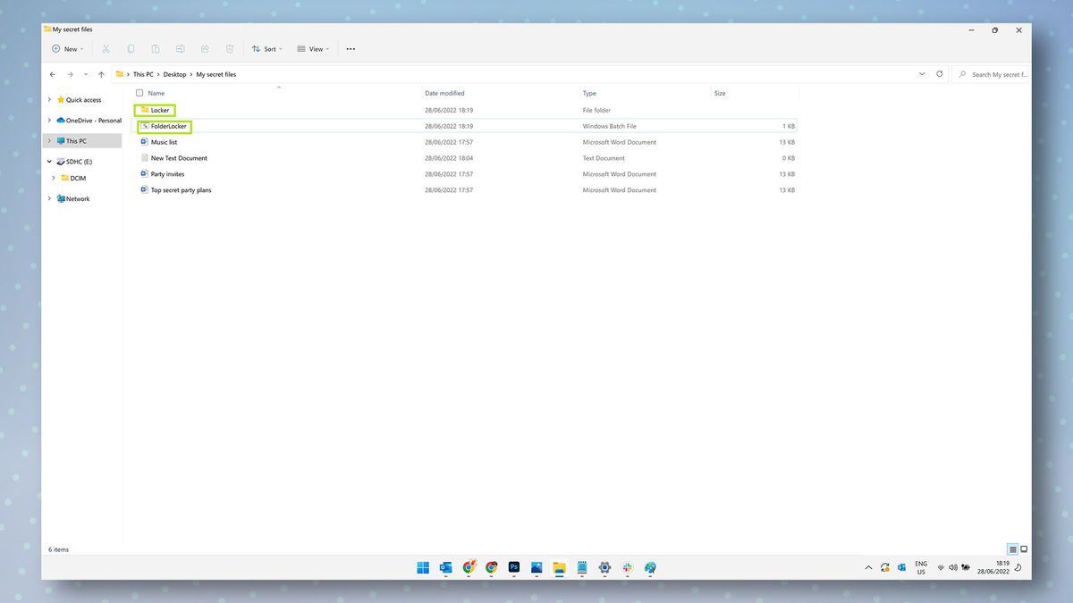Image resolution: width=1073 pixels, height=603 pixels.
Task: Switch to details view via status bar icon
Action: tap(1012, 549)
